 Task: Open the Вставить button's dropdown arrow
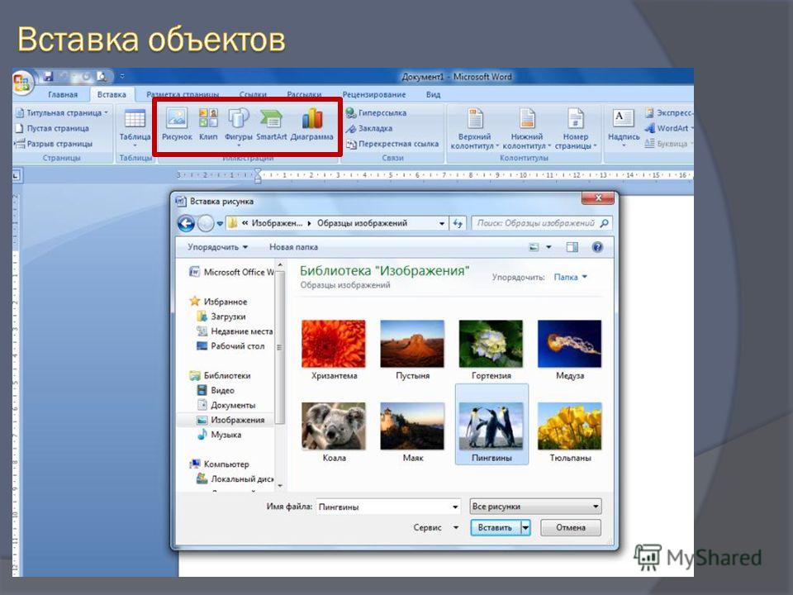pyautogui.click(x=526, y=528)
